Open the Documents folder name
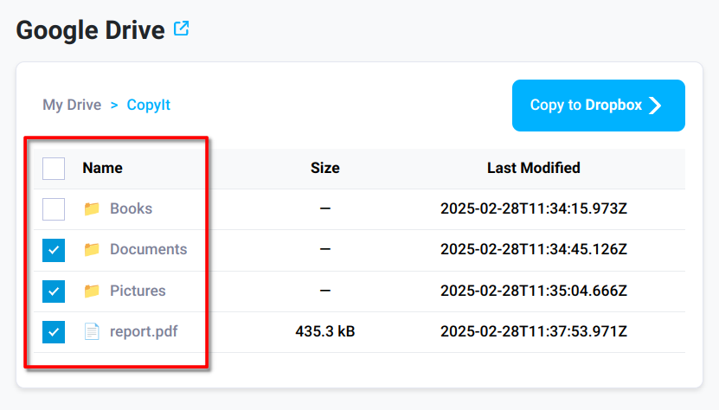Screen dimensions: 719x410 [149, 249]
